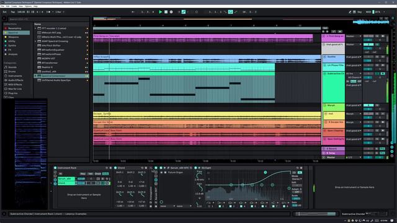The image size is (397, 223).
Task: Click Hide button in Instrument Rack
Action: click(105, 173)
